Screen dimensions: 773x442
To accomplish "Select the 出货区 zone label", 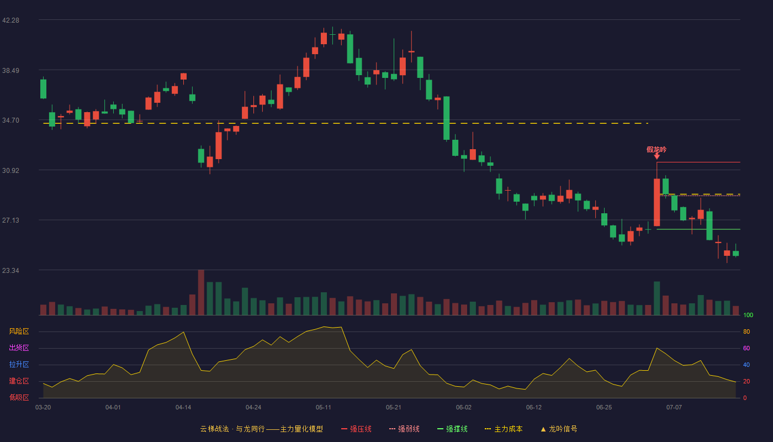I will 19,348.
